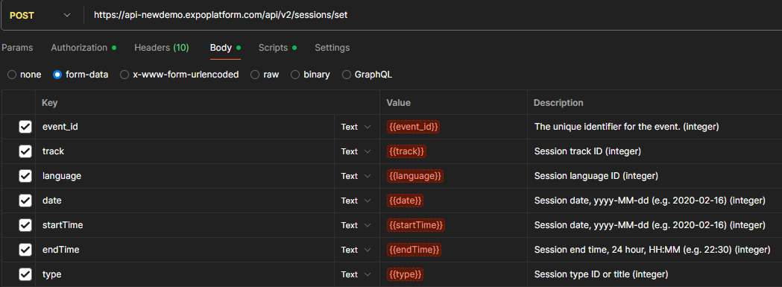The image size is (782, 287).
Task: Uncheck the type row checkbox
Action: click(x=25, y=274)
